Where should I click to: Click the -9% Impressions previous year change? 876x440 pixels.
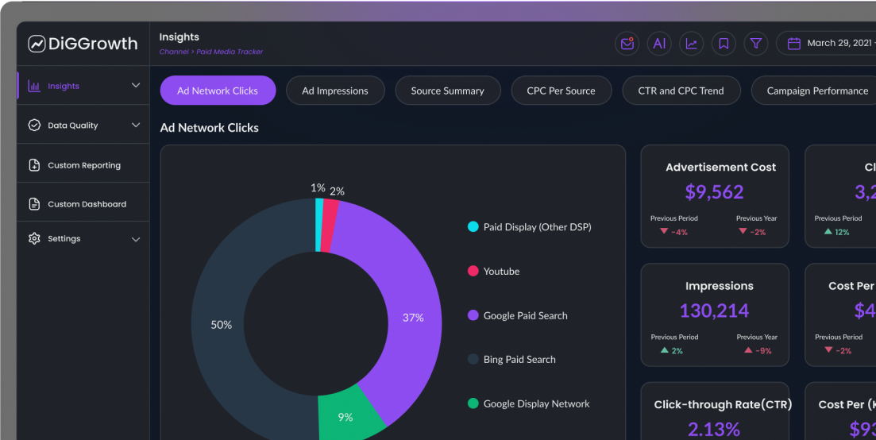pos(758,351)
